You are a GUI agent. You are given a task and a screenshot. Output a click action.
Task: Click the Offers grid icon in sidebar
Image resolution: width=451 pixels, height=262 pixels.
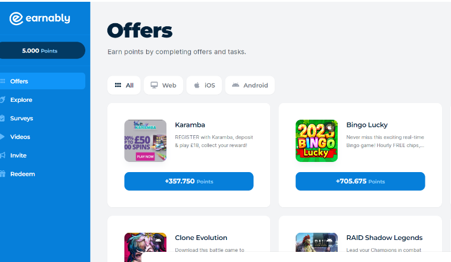click(x=2, y=81)
